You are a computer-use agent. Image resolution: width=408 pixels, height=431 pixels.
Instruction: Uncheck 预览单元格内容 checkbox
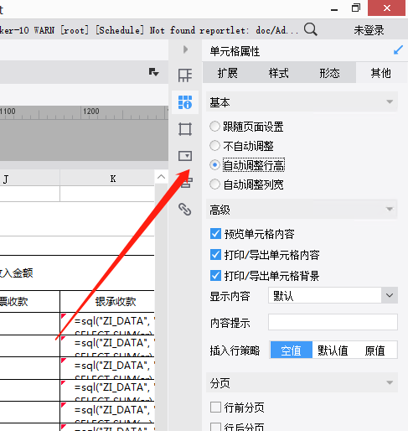pyautogui.click(x=215, y=234)
